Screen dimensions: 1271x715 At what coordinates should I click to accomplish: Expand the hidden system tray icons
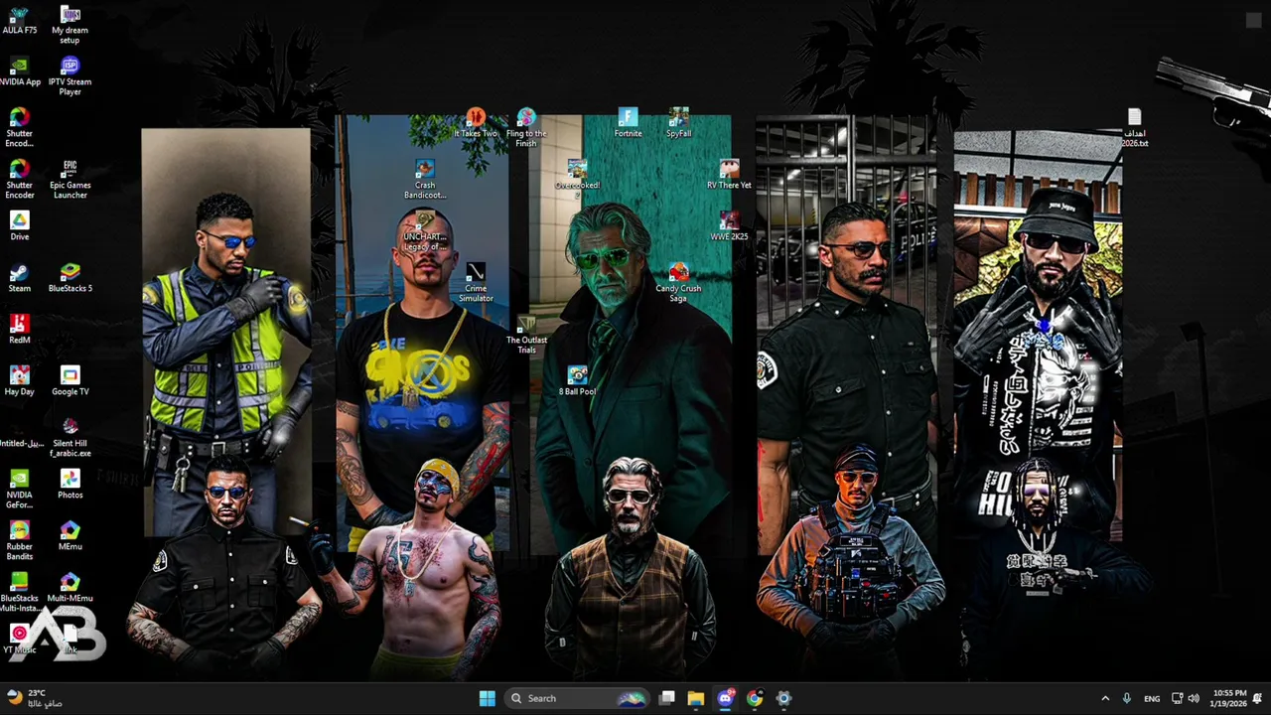pyautogui.click(x=1105, y=698)
